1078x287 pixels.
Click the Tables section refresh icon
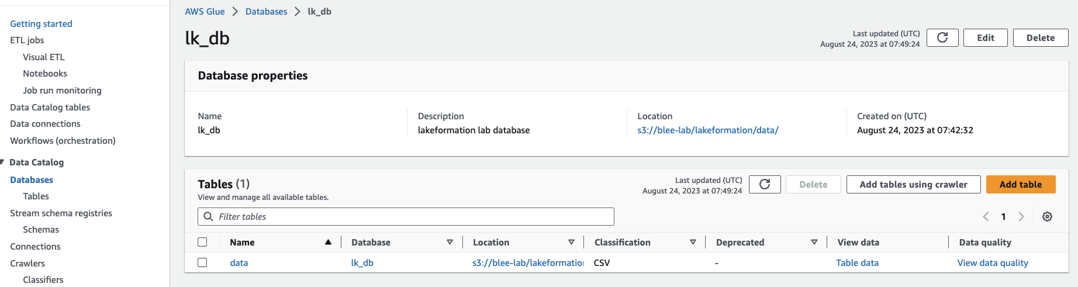tap(765, 185)
